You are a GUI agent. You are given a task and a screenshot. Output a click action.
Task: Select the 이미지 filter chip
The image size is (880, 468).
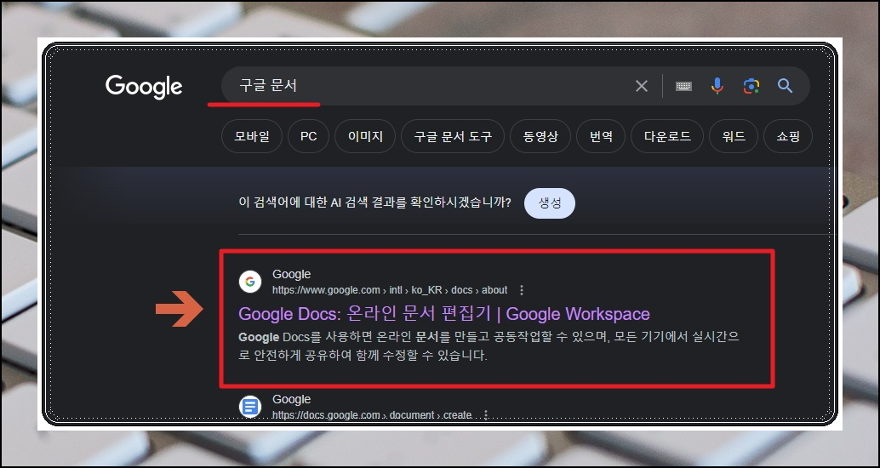click(x=365, y=136)
